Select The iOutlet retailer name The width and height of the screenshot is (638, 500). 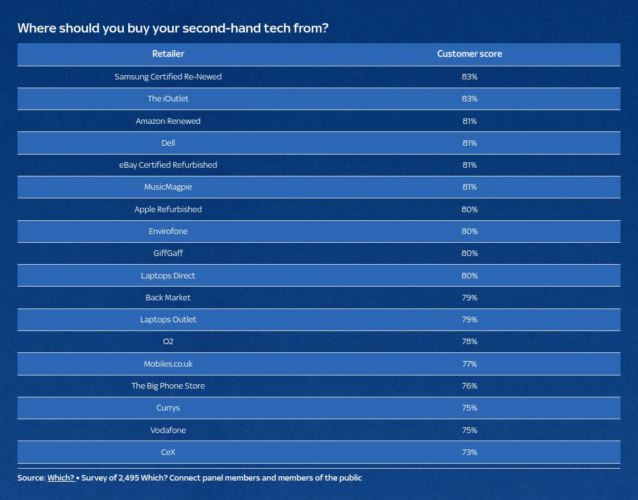(168, 98)
